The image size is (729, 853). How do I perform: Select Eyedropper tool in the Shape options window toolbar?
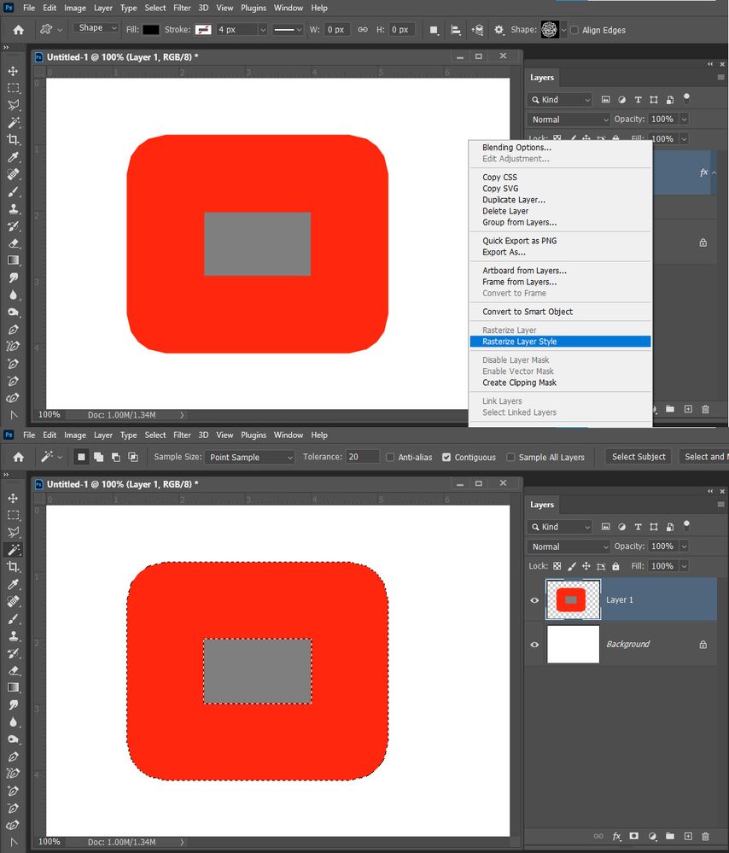tap(13, 157)
